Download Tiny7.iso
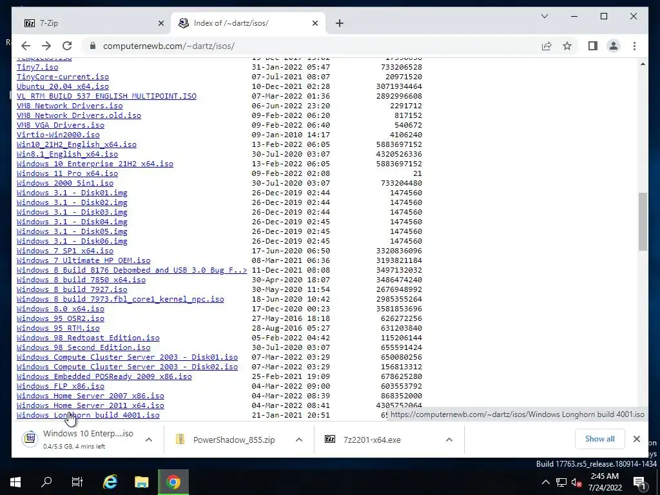The height and width of the screenshot is (495, 660). pos(37,67)
